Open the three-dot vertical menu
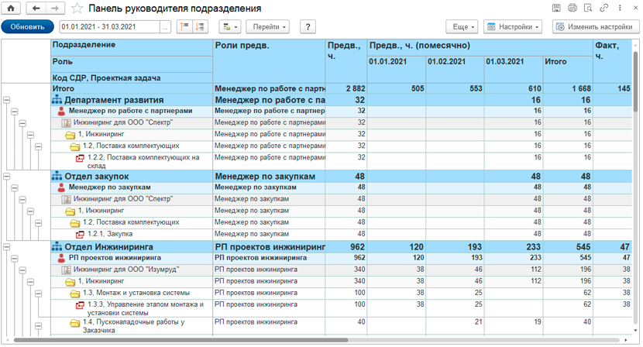 [x=620, y=9]
